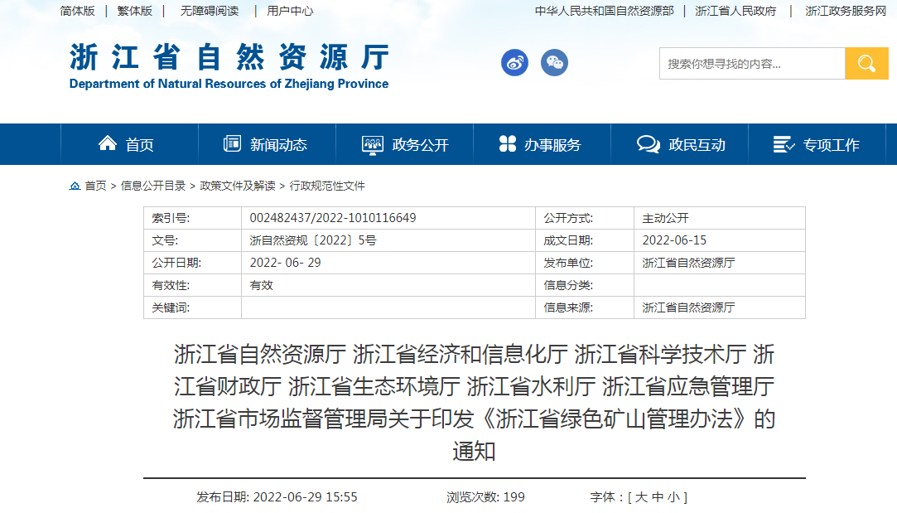Type in the site search box

click(x=751, y=64)
